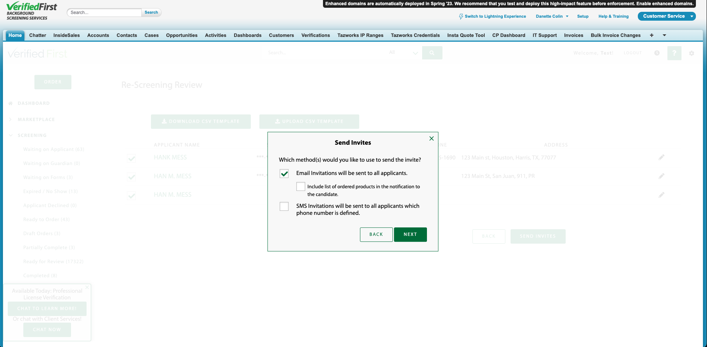Open Tazworks Credentials tab
Image resolution: width=707 pixels, height=347 pixels.
pyautogui.click(x=415, y=35)
